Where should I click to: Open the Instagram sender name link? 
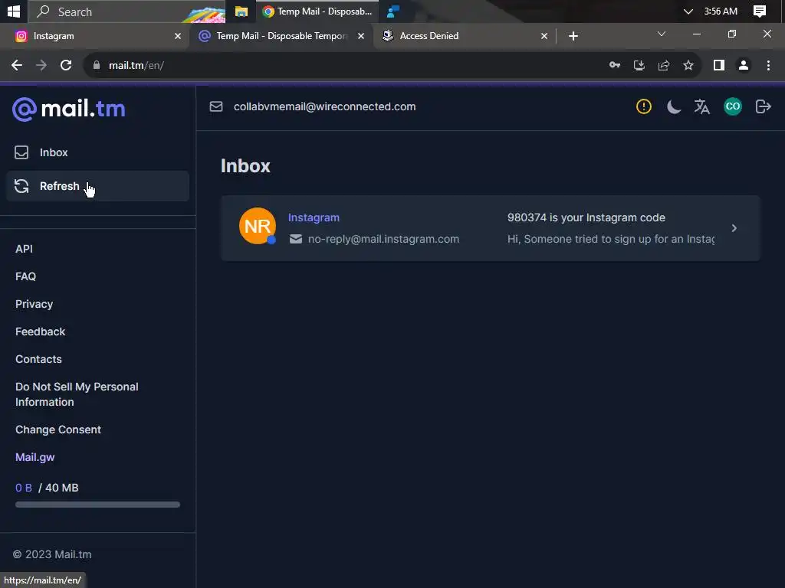[314, 217]
